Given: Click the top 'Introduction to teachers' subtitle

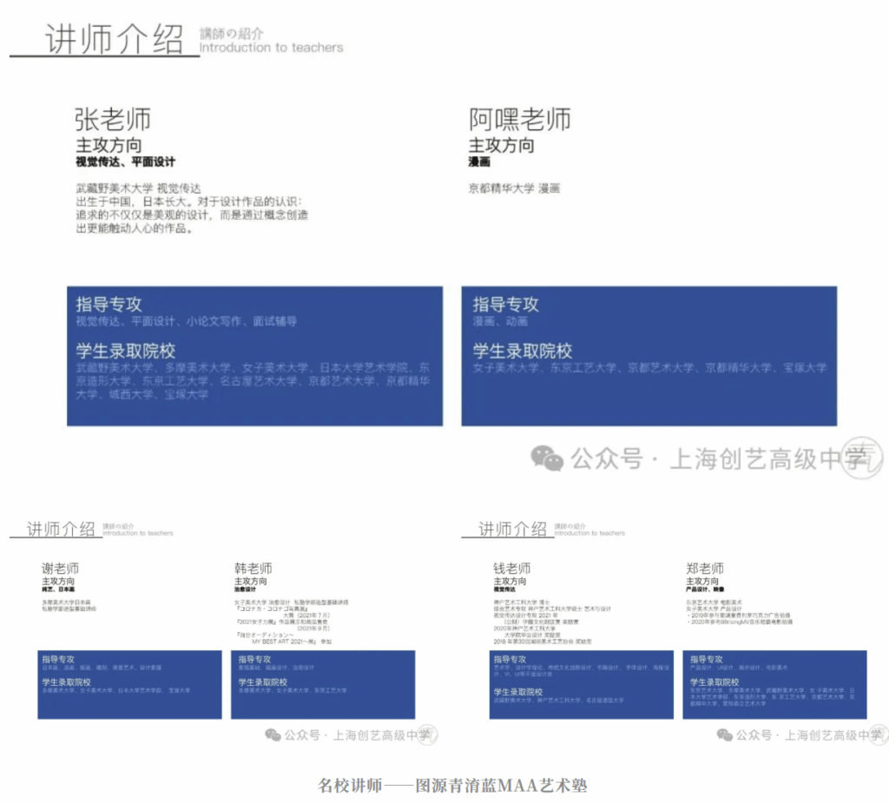Looking at the screenshot, I should [271, 48].
